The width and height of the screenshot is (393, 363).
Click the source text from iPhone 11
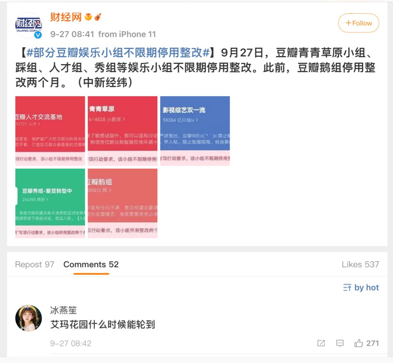(127, 34)
